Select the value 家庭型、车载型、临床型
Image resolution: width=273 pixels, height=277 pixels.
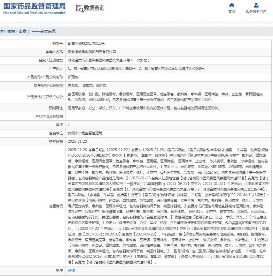(87, 85)
